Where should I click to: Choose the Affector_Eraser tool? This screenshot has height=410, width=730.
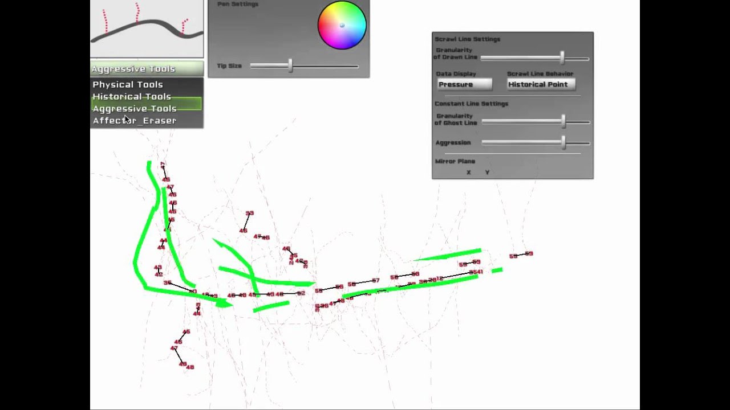134,120
